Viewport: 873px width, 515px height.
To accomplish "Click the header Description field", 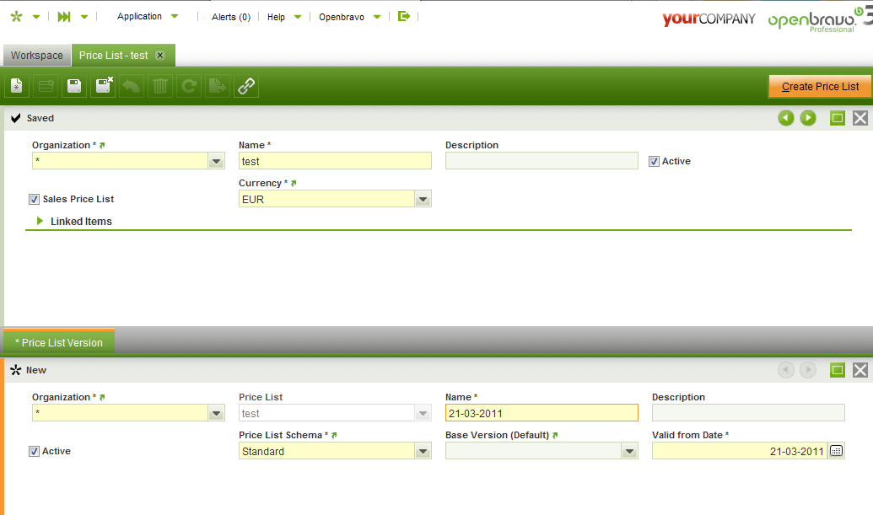I will pos(542,161).
